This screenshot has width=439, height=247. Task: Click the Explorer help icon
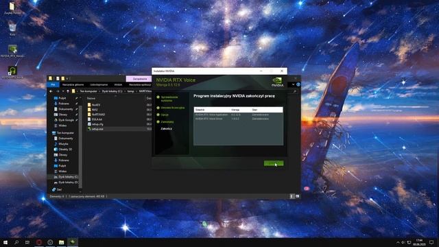pyautogui.click(x=298, y=84)
